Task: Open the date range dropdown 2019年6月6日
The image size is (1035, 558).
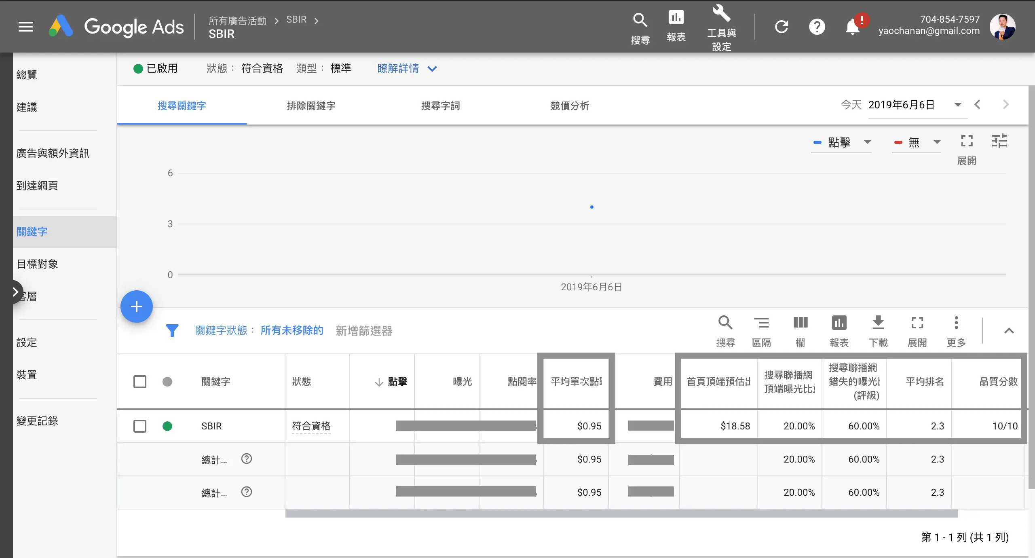Action: 918,105
